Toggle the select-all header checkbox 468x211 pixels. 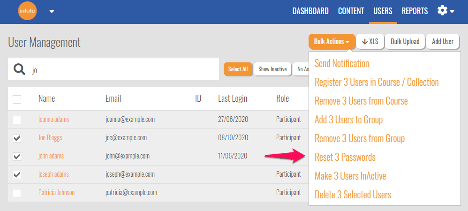pyautogui.click(x=17, y=99)
